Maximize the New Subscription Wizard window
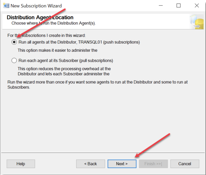 (x=178, y=5)
